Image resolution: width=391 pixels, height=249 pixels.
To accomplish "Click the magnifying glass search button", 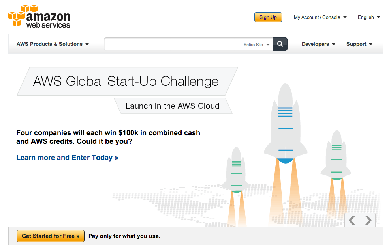I will click(280, 44).
